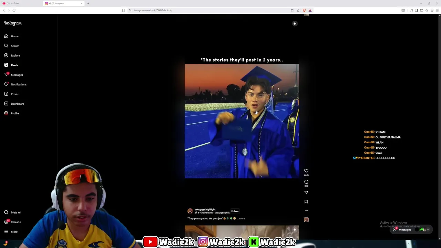
Task: Open browser hamburger main menu
Action: pyautogui.click(x=437, y=10)
